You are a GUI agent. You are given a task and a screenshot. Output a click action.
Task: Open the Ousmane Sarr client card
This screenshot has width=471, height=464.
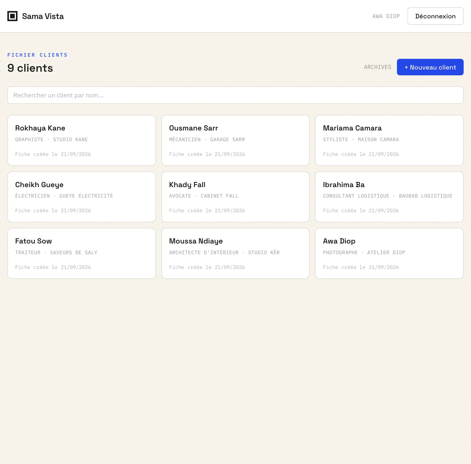pyautogui.click(x=235, y=140)
